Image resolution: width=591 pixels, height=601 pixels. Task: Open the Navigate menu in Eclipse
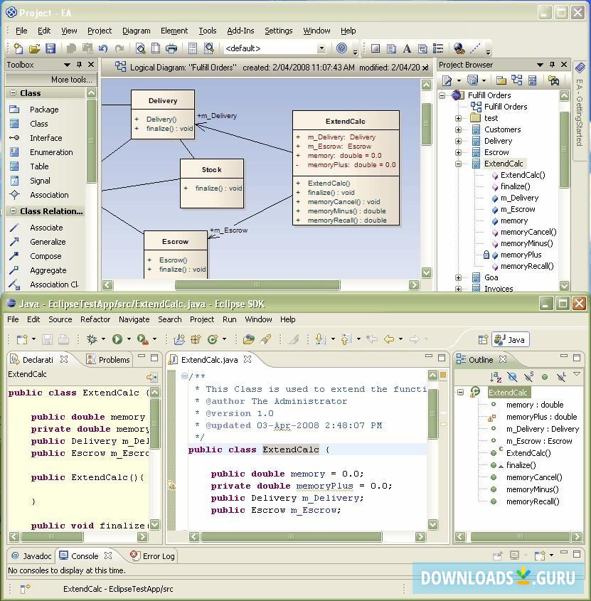tap(134, 319)
